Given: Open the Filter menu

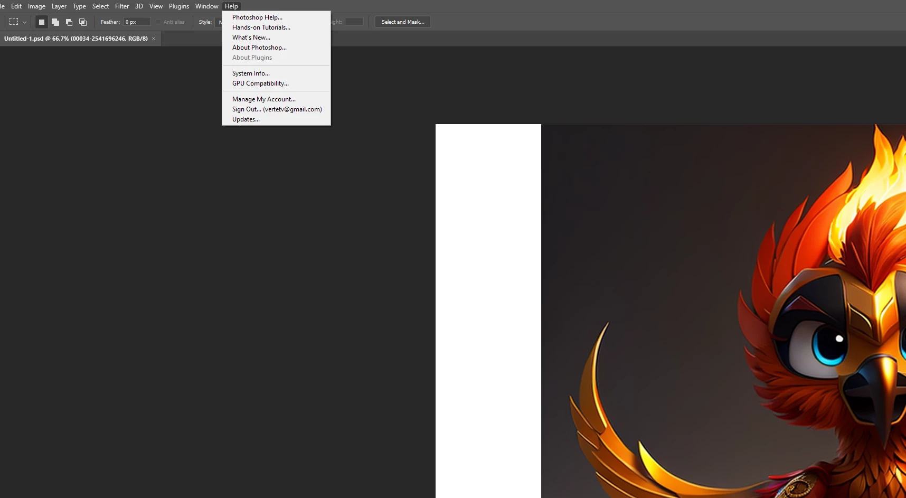Looking at the screenshot, I should tap(122, 6).
